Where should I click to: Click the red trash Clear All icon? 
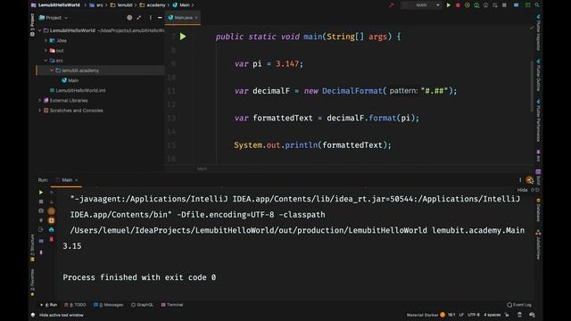(x=52, y=239)
